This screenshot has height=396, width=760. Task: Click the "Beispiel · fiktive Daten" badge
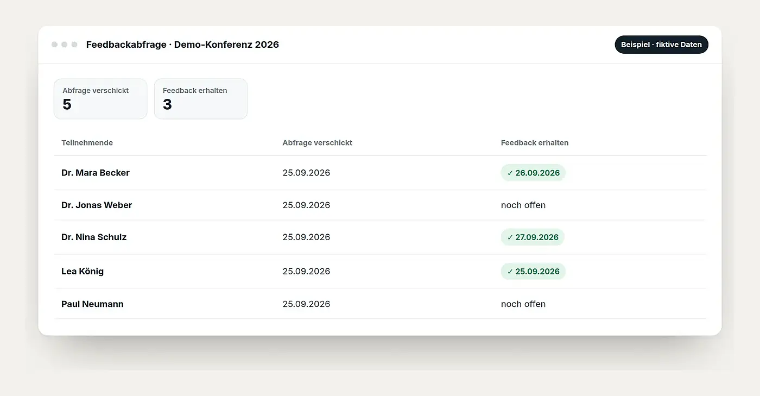tap(661, 45)
